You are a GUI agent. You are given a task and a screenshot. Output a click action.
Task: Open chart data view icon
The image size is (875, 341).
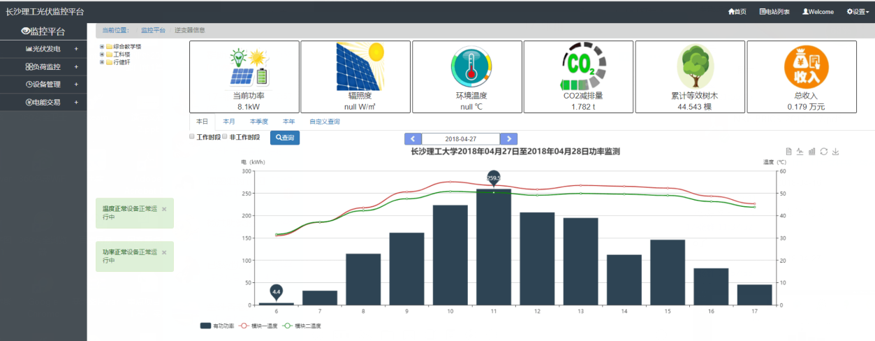[x=788, y=152]
